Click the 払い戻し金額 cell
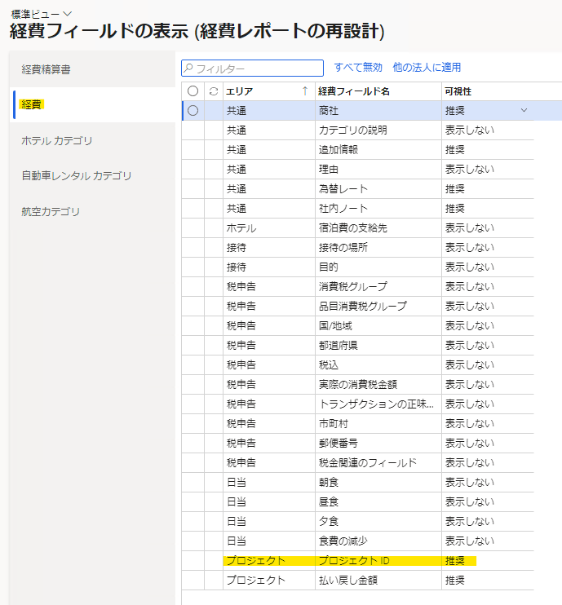The height and width of the screenshot is (605, 562). (x=378, y=581)
